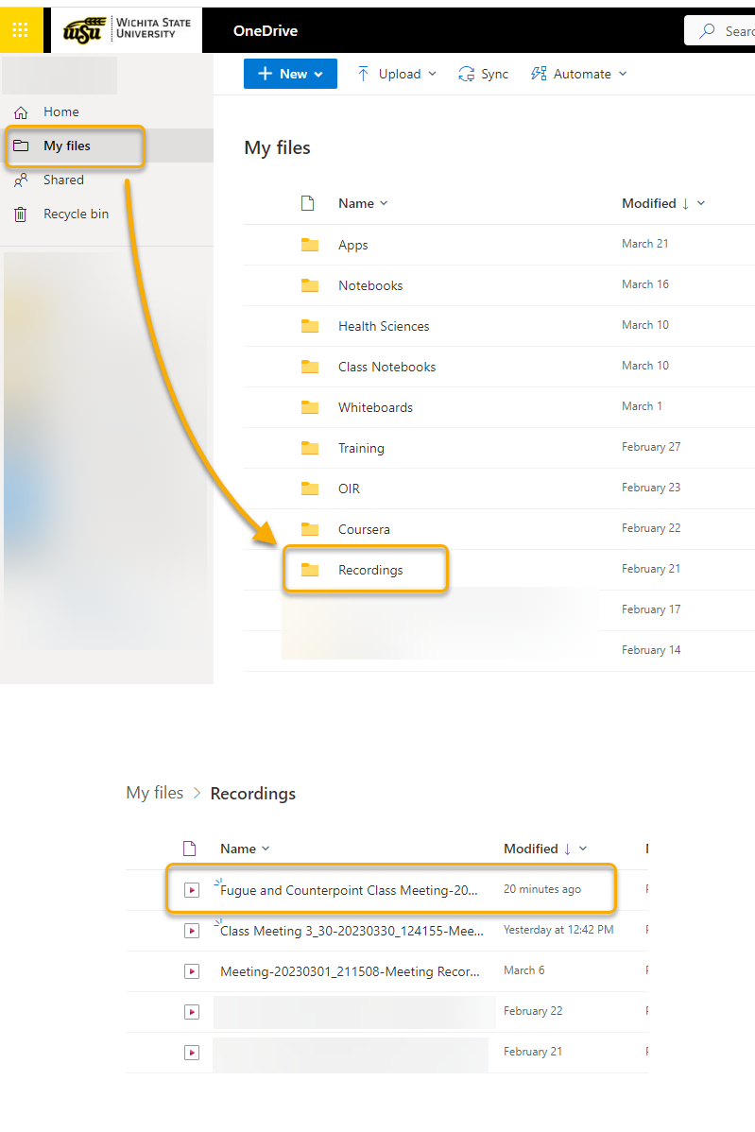Viewport: 755px width, 1132px height.
Task: Go to Home in the sidebar
Action: pyautogui.click(x=107, y=111)
